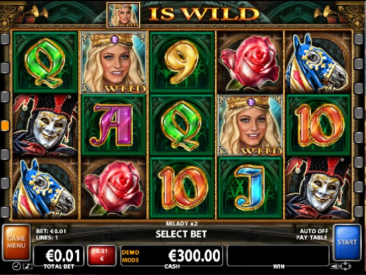Change the red 0.01 € coin value
This screenshot has width=366, height=275.
[x=102, y=255]
